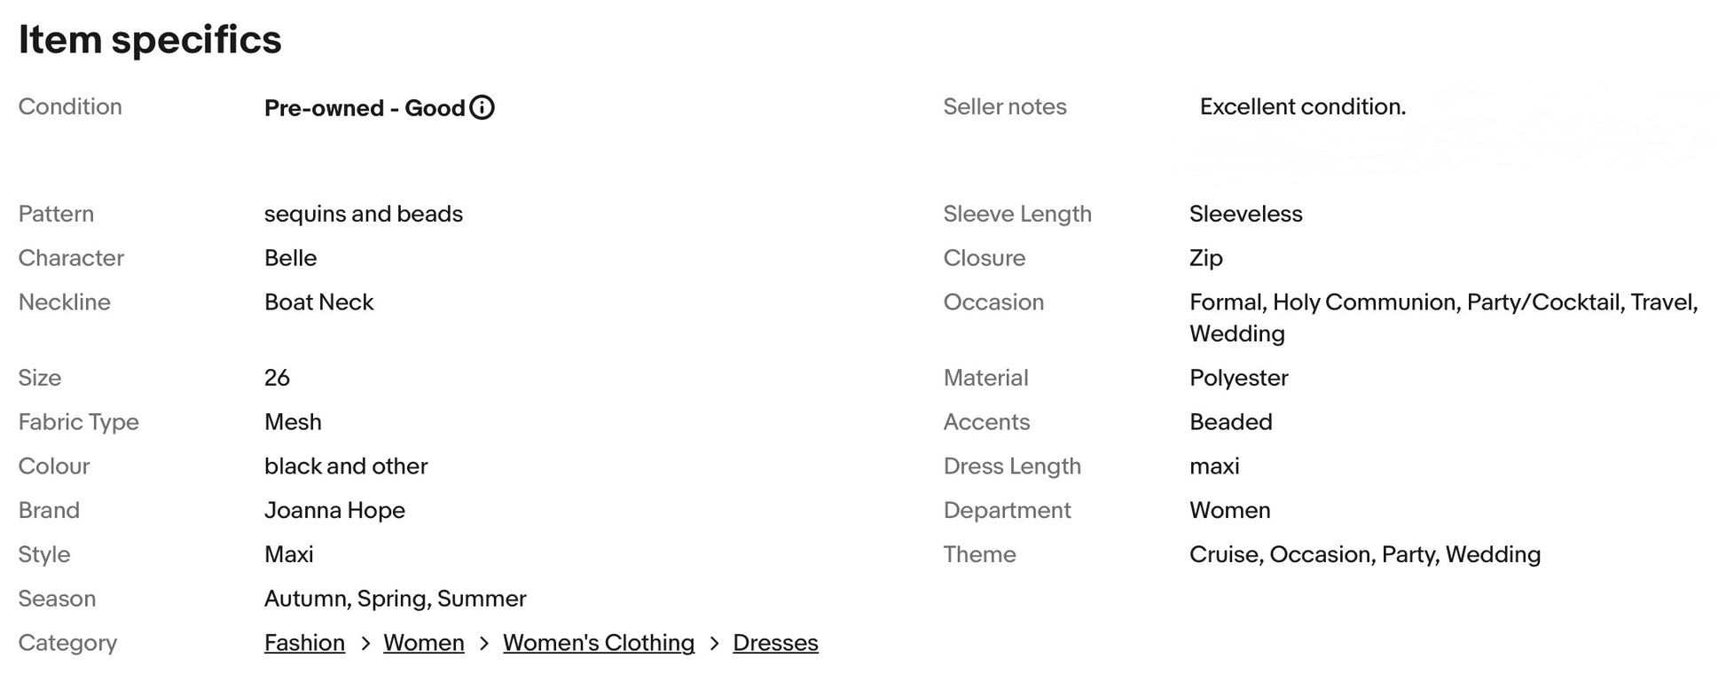The width and height of the screenshot is (1726, 697).
Task: Select the sequins and beads pattern value
Action: [x=363, y=214]
